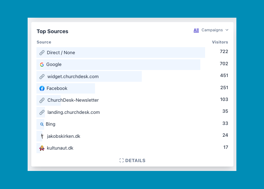Click the 722 visitors count
This screenshot has height=189, width=264.
click(224, 52)
